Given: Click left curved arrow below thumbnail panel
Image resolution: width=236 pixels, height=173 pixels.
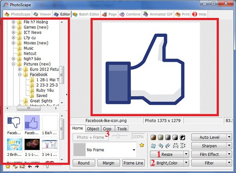Looking at the screenshot, I should coord(30,167).
